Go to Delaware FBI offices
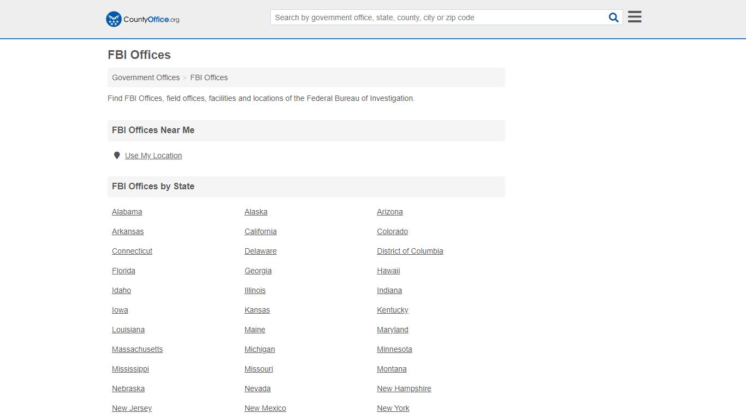746x419 pixels. tap(260, 251)
